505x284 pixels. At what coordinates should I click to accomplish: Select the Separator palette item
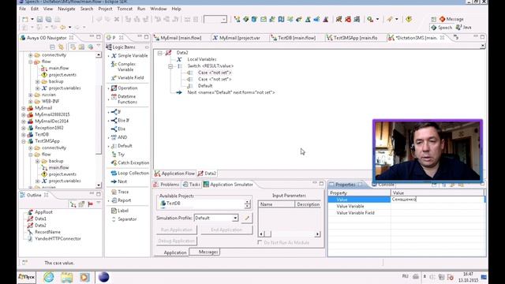(124, 219)
